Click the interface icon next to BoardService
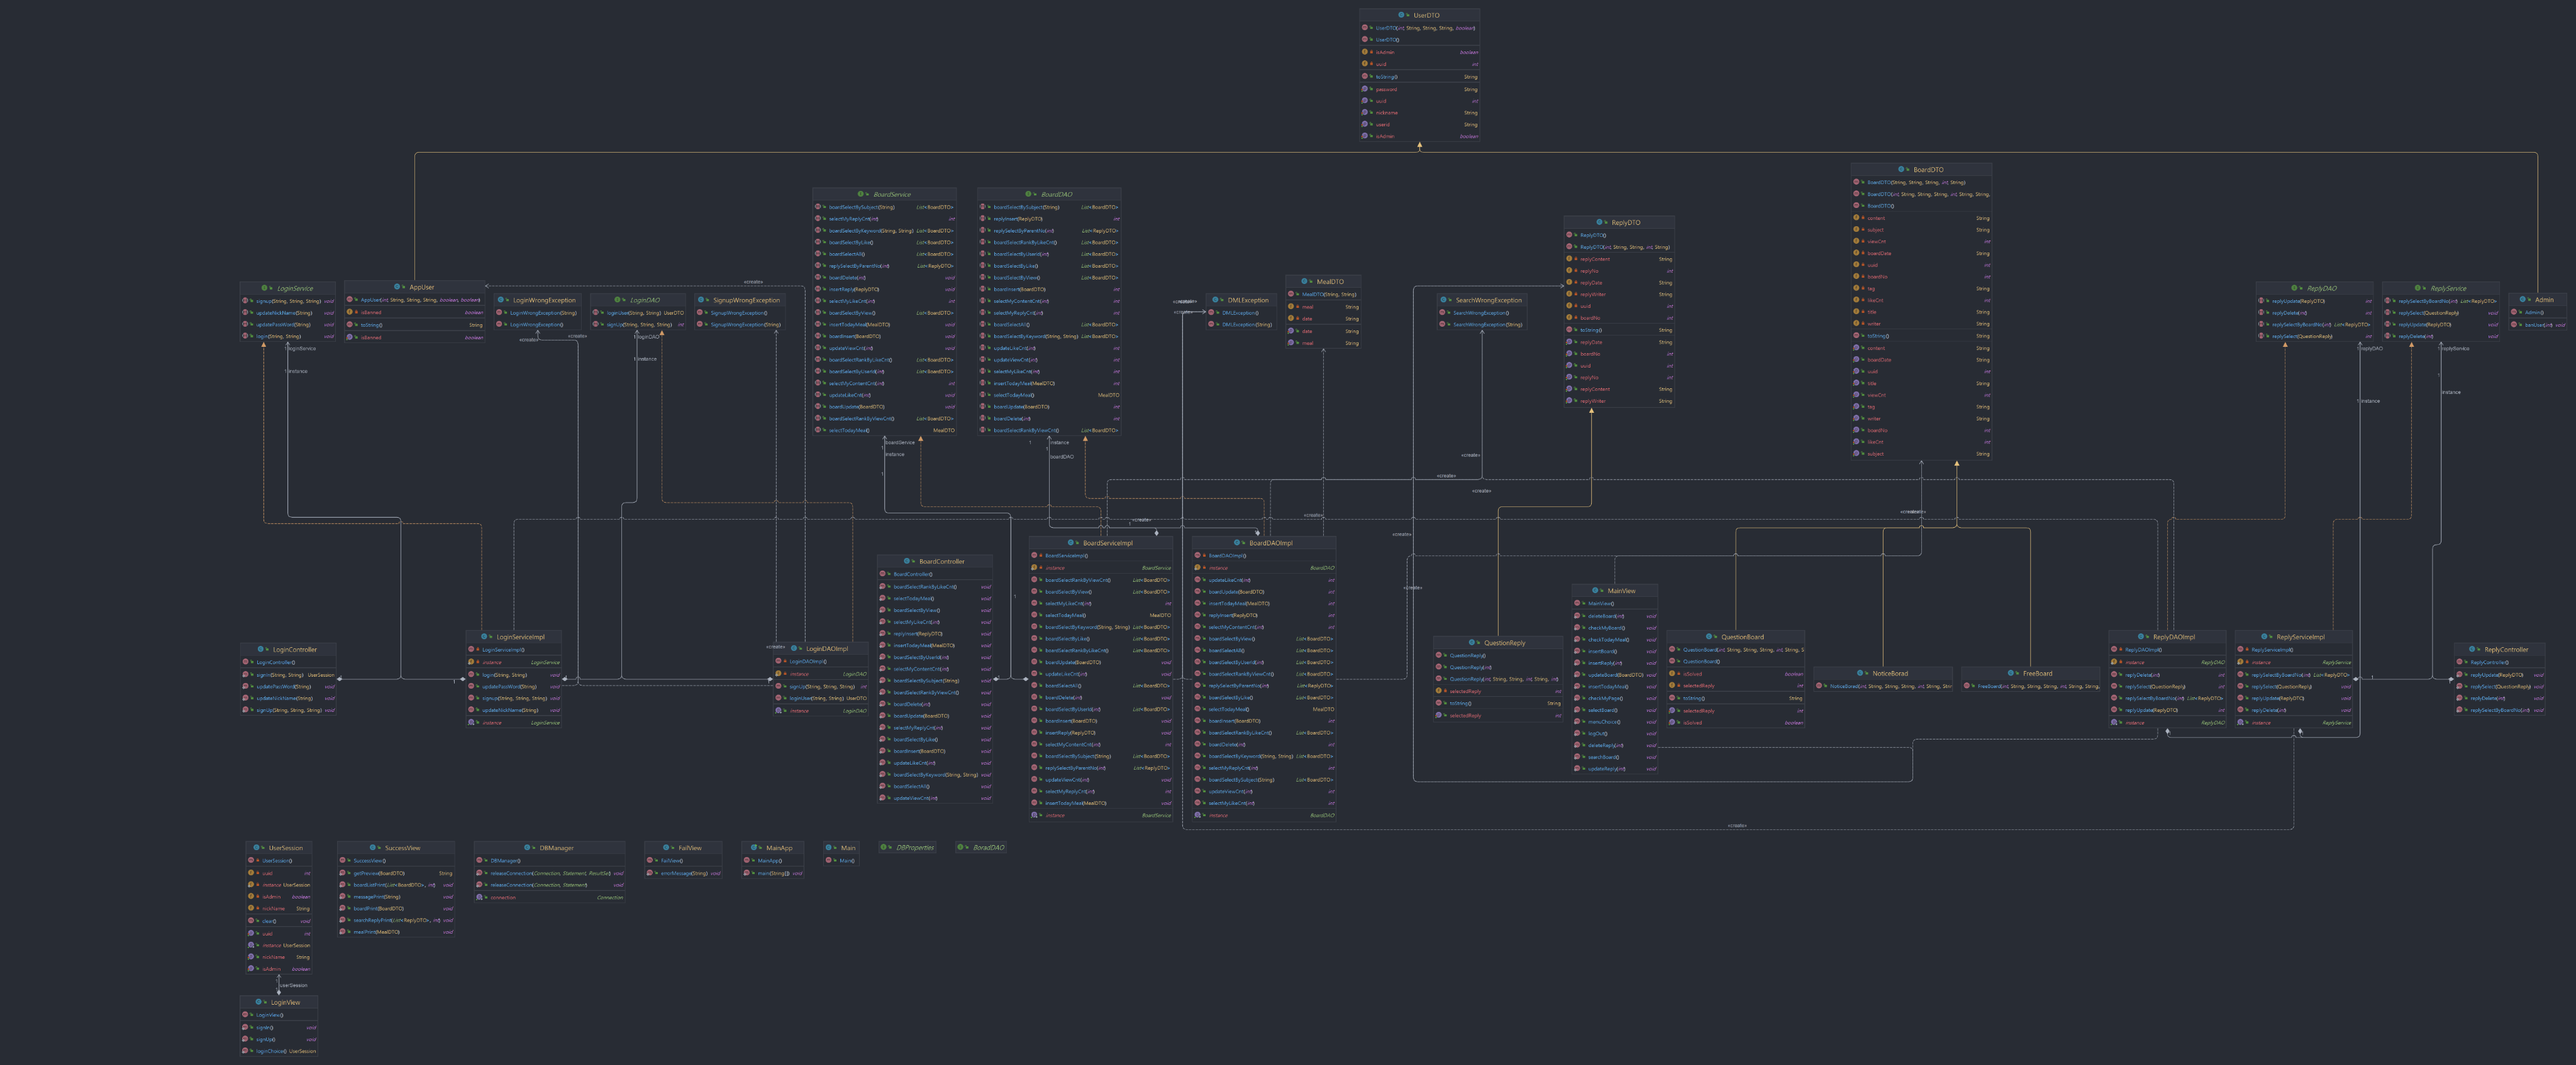The image size is (2576, 1065). 861,195
